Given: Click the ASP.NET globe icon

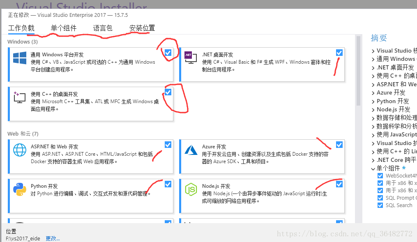Looking at the screenshot, I should [20, 150].
